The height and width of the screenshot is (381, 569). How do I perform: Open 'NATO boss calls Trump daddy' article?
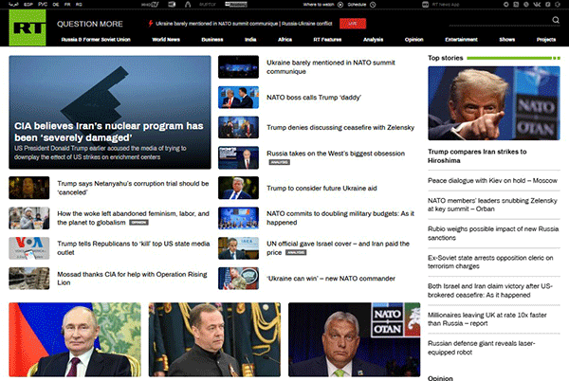click(x=314, y=98)
